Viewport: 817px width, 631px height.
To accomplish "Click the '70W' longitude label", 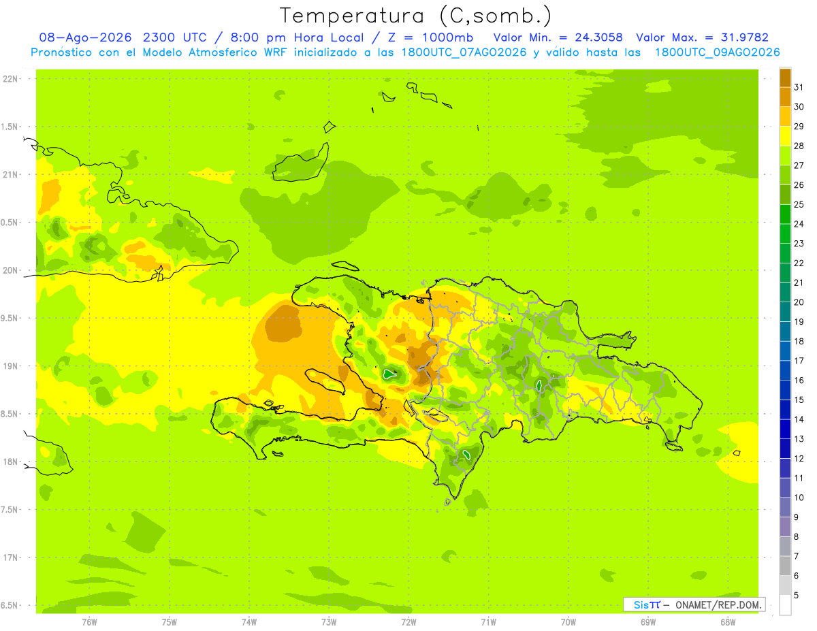I will (568, 622).
